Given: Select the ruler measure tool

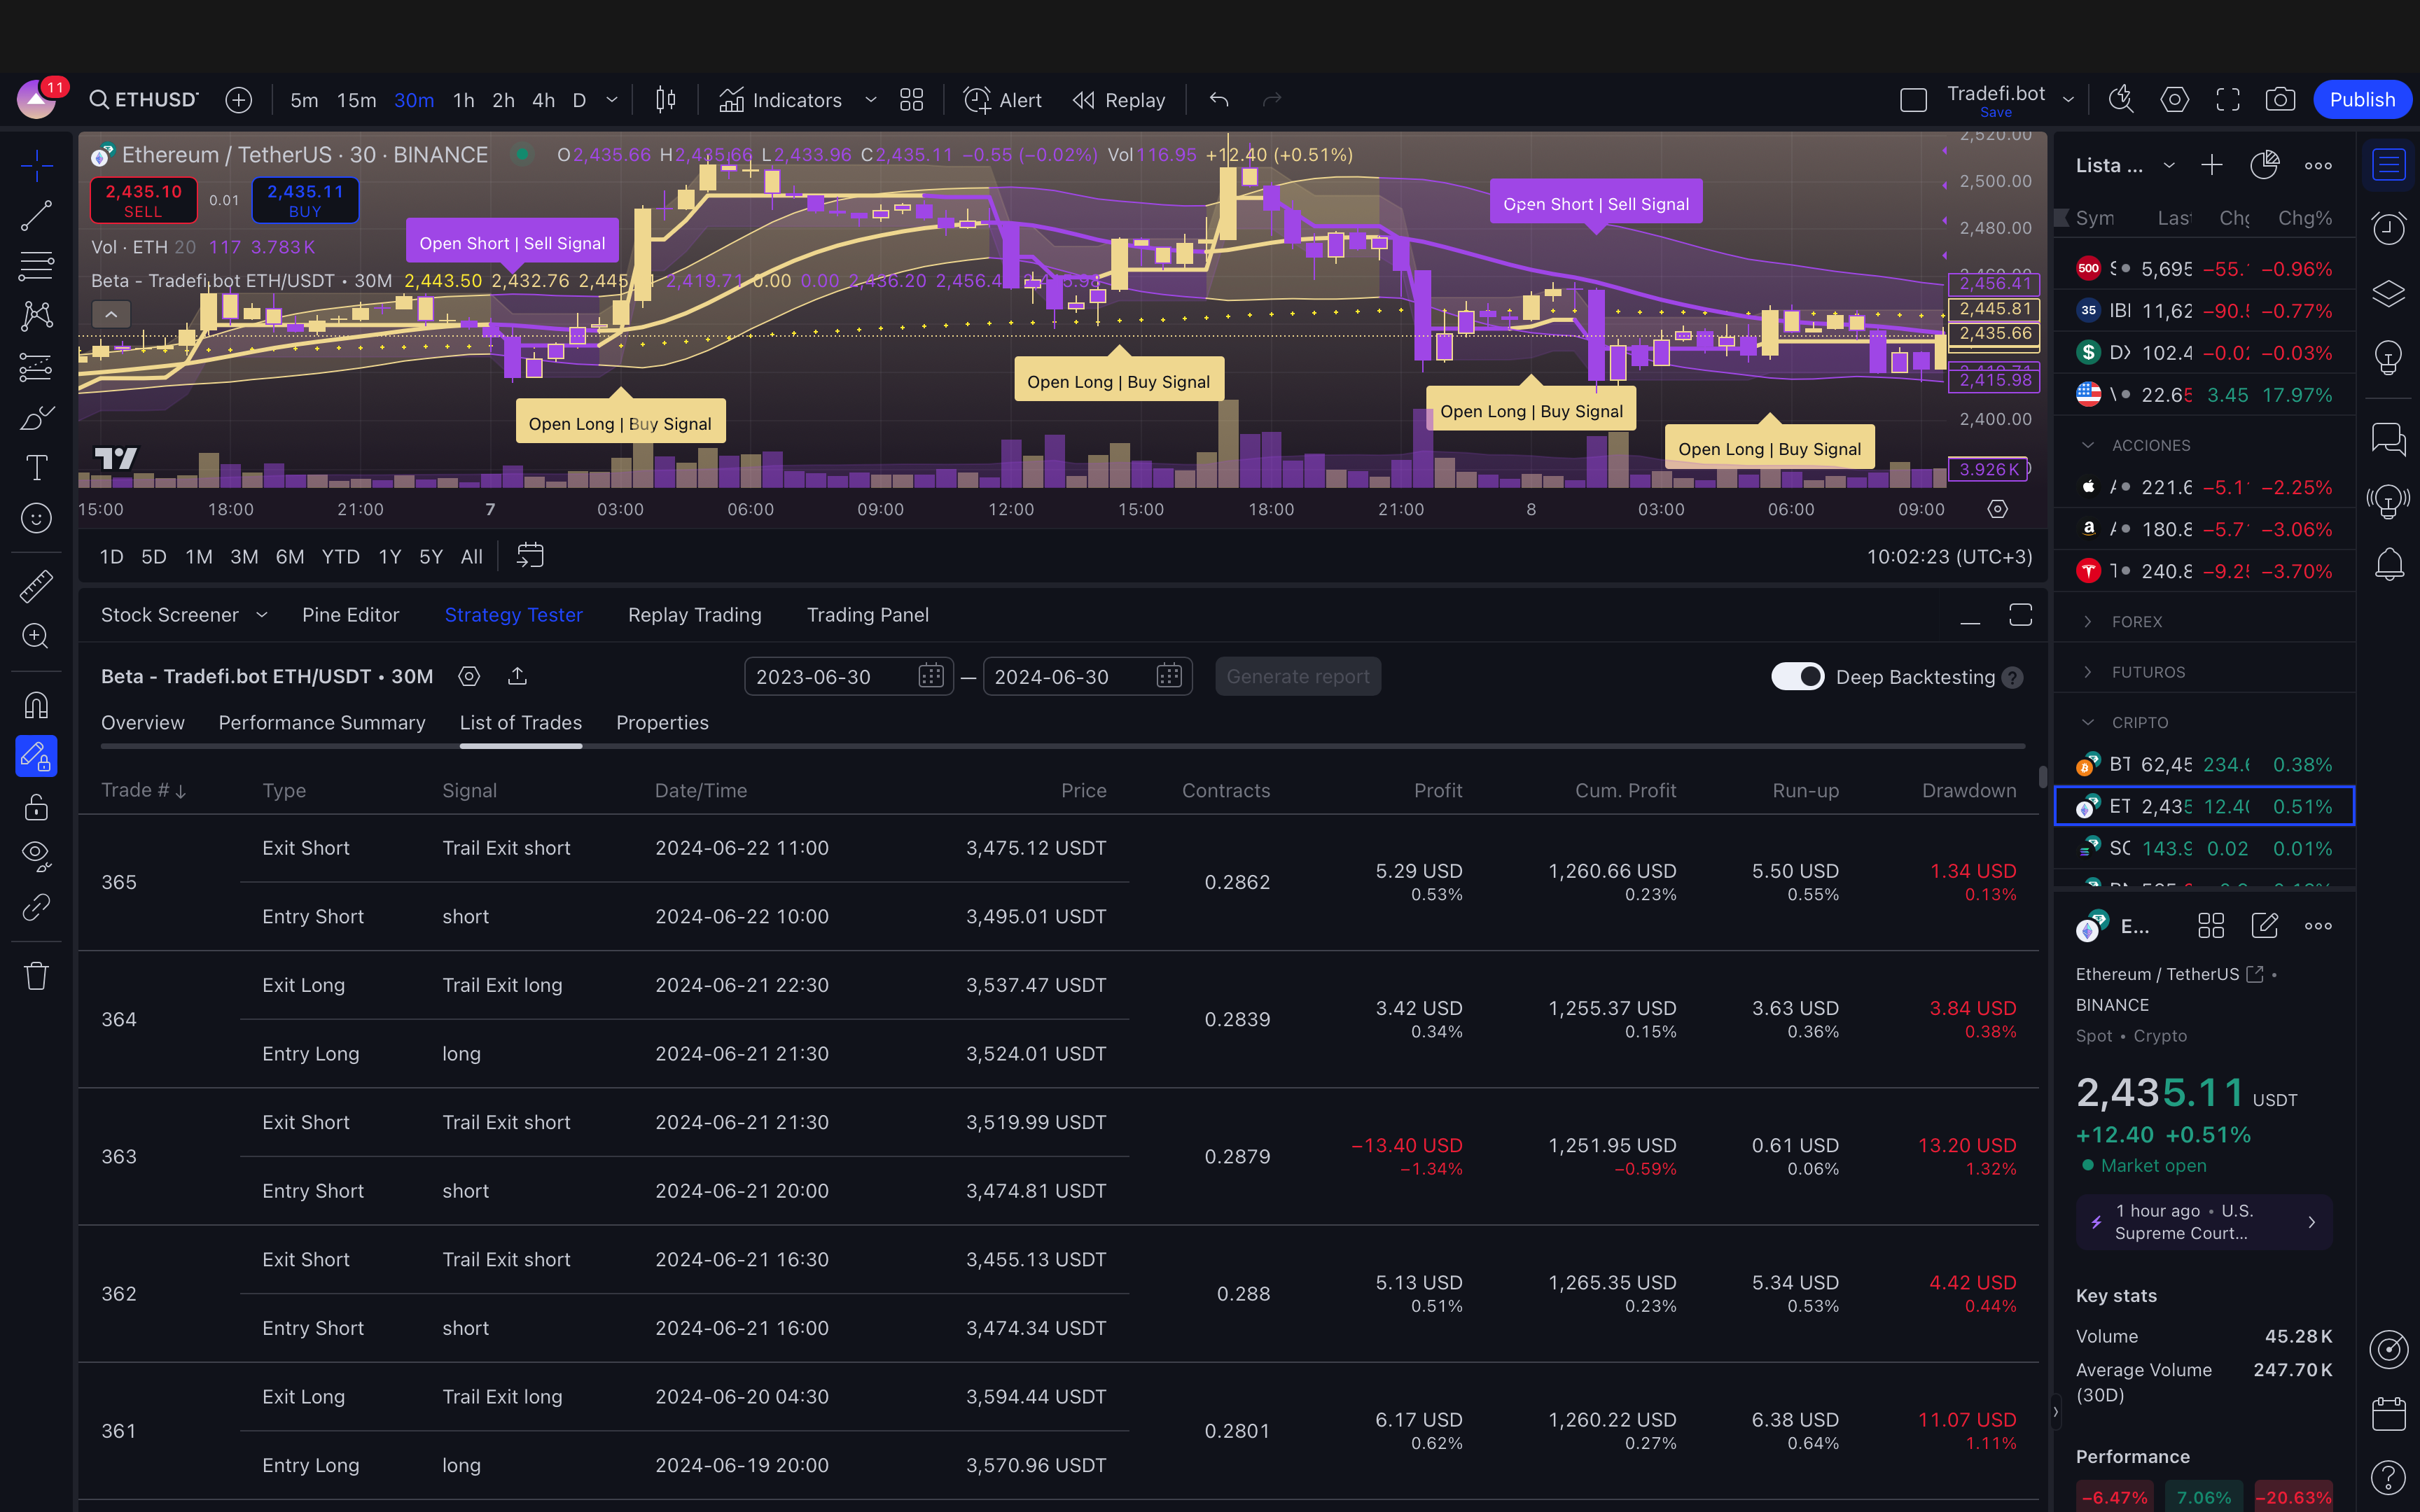Looking at the screenshot, I should click(36, 586).
